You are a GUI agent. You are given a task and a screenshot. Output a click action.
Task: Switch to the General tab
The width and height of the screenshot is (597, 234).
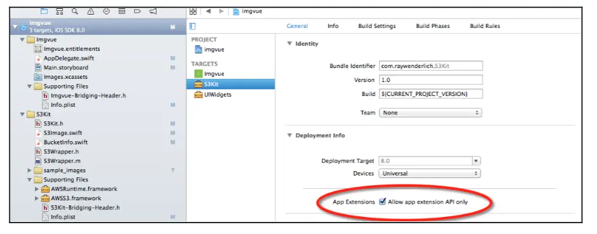click(x=297, y=26)
